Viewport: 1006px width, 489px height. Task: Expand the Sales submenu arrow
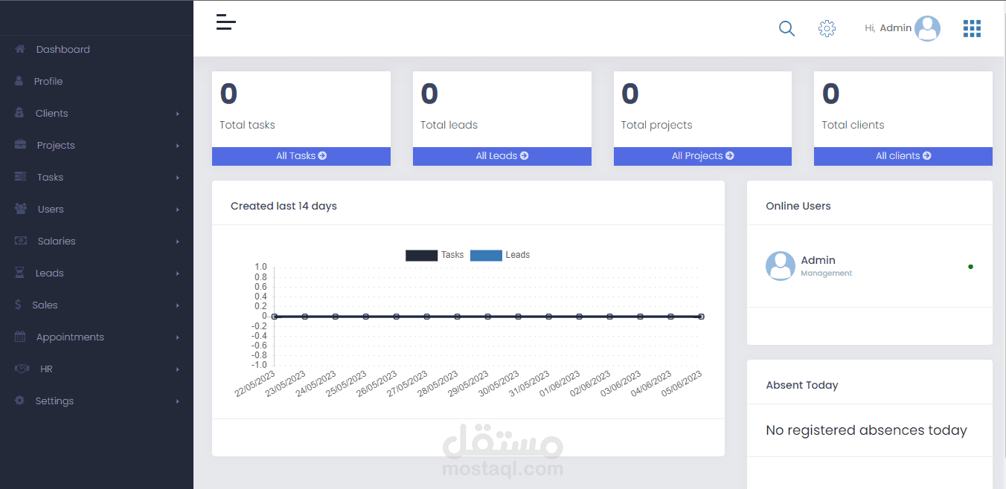(178, 305)
